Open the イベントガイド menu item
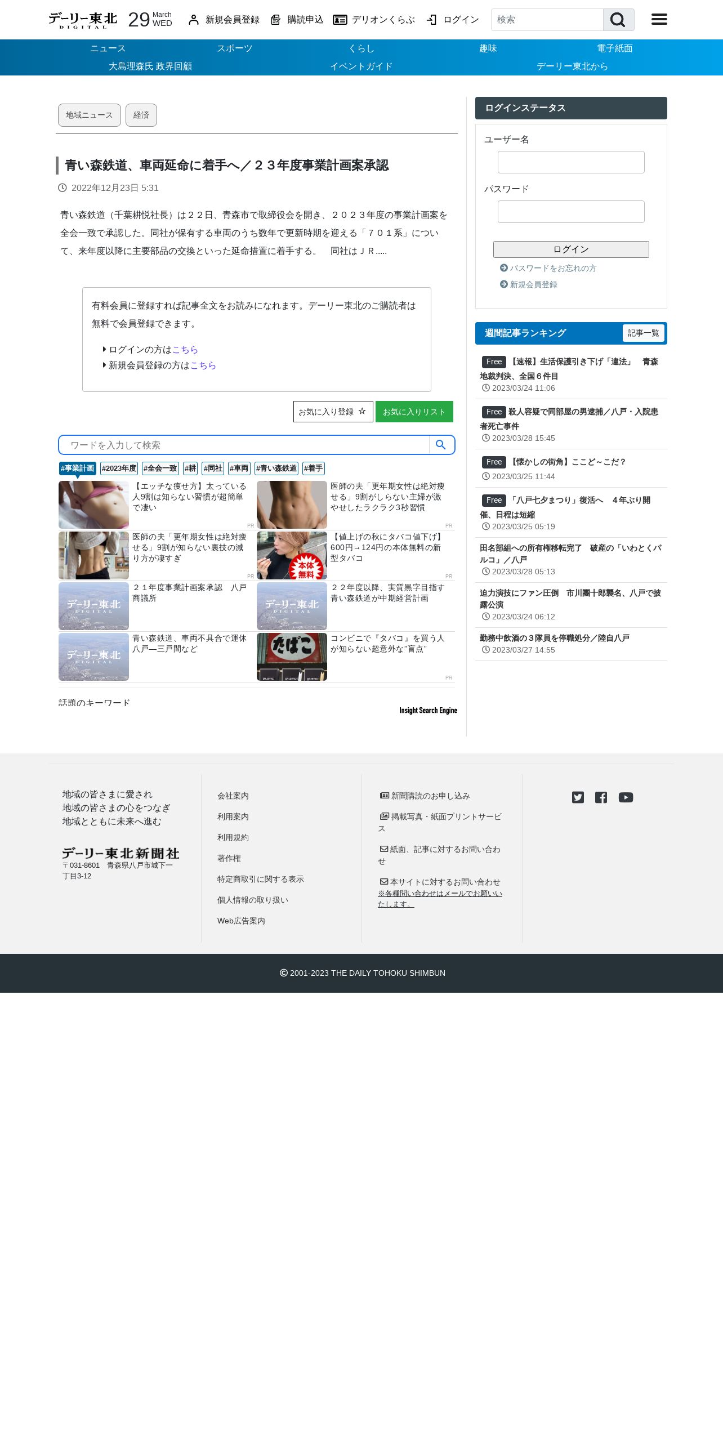Image resolution: width=723 pixels, height=1446 pixels. (361, 66)
